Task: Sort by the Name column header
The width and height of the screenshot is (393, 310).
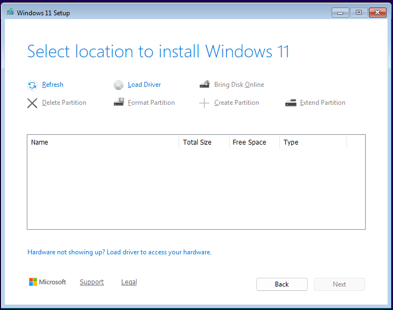Action: [103, 142]
